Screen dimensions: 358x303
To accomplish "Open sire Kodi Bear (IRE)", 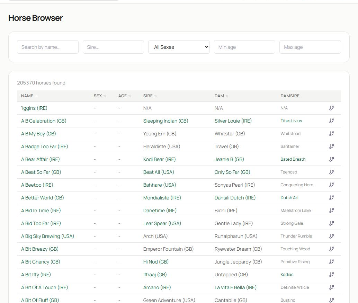I will (159, 159).
